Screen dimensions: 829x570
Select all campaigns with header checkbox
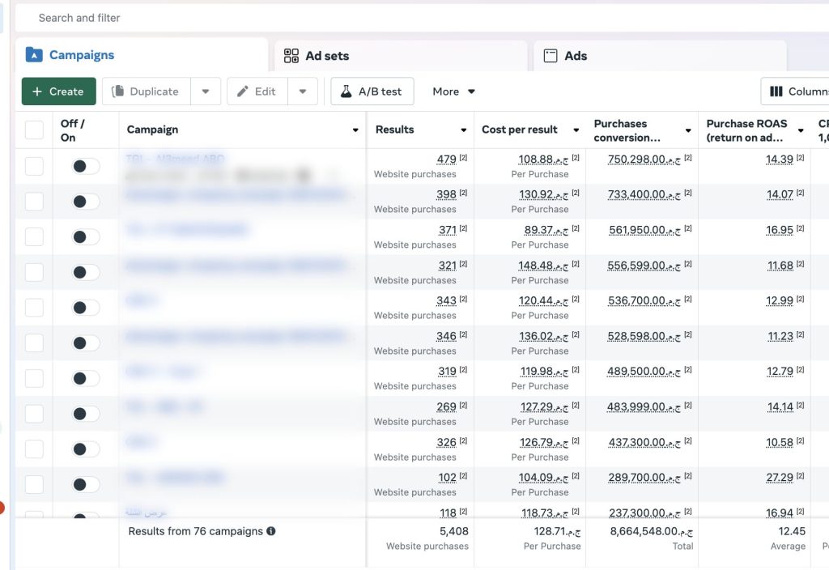coord(34,130)
